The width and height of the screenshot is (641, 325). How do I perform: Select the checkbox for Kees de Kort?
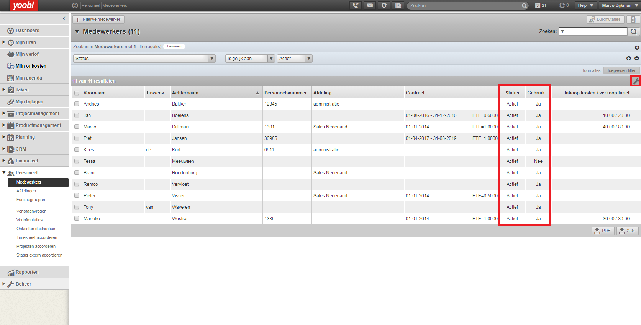pyautogui.click(x=77, y=149)
